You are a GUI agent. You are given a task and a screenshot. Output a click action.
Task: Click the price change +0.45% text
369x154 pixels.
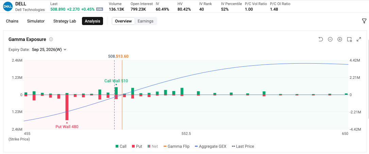coord(88,9)
